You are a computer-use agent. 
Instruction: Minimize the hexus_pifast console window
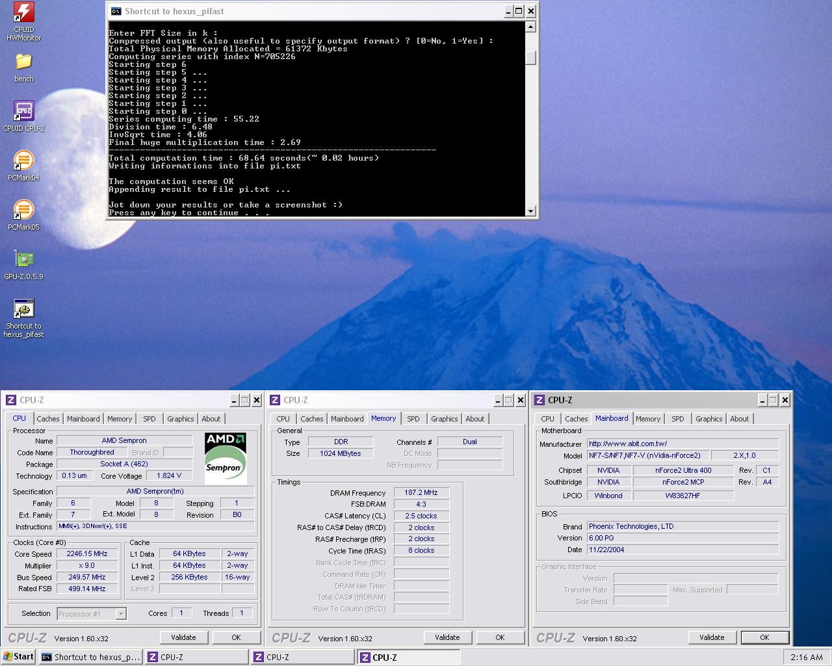click(x=508, y=11)
